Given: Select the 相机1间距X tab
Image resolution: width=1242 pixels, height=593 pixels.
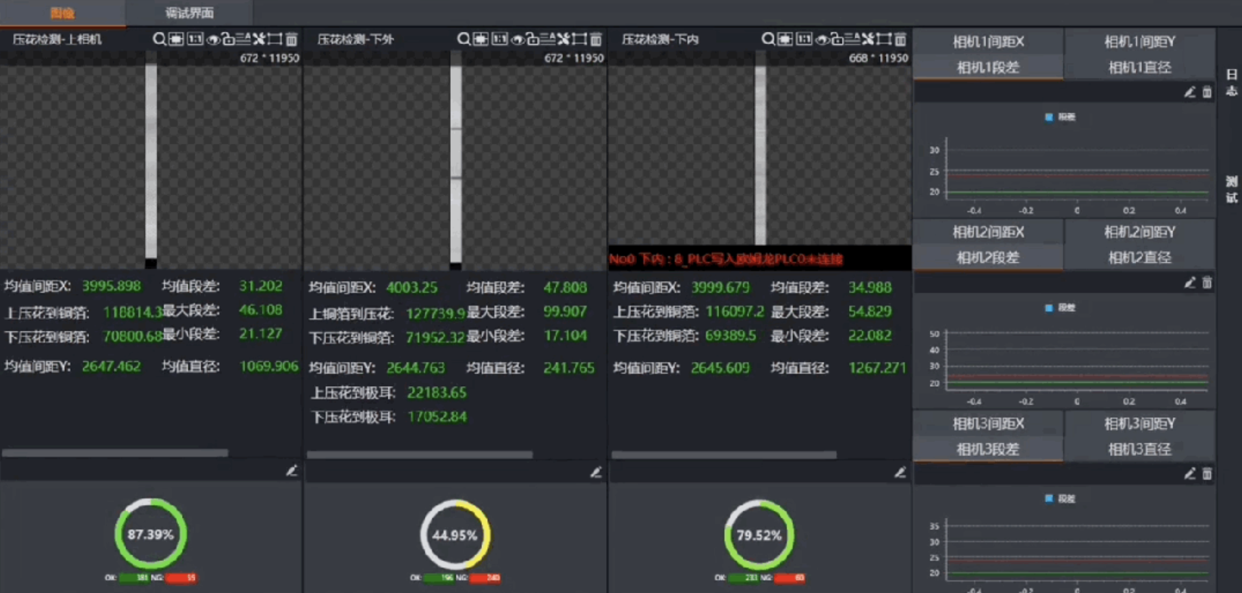Looking at the screenshot, I should pyautogui.click(x=988, y=42).
